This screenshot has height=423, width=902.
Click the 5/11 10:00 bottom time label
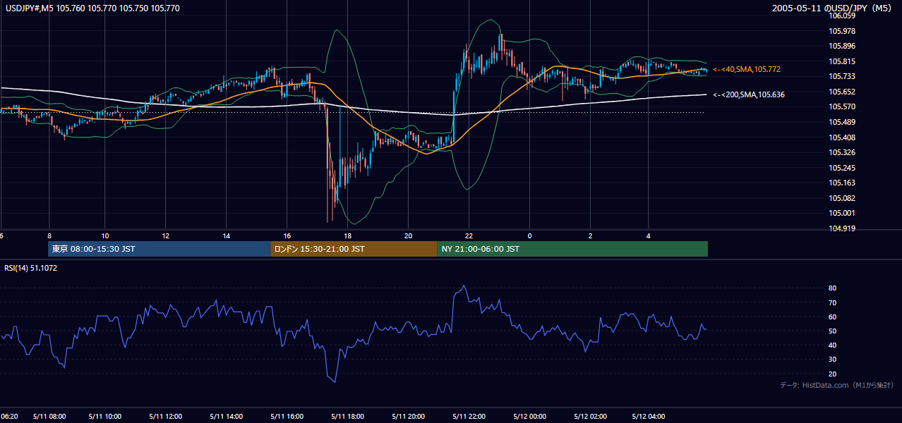(x=104, y=416)
